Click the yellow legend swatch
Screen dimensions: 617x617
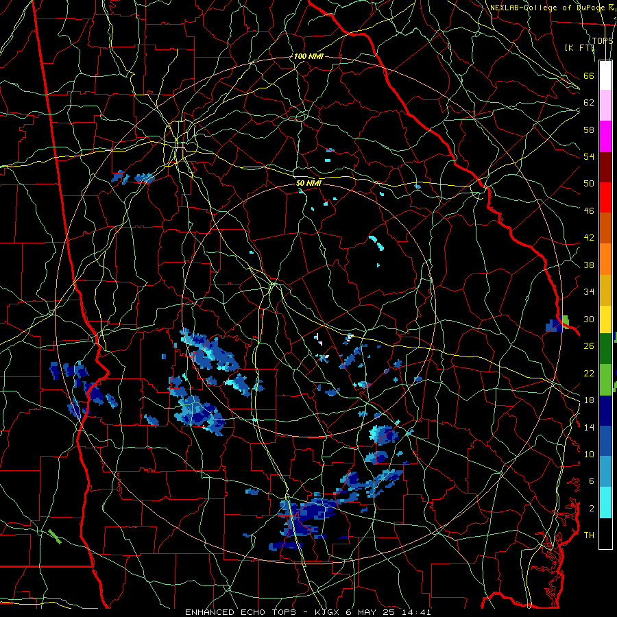605,319
